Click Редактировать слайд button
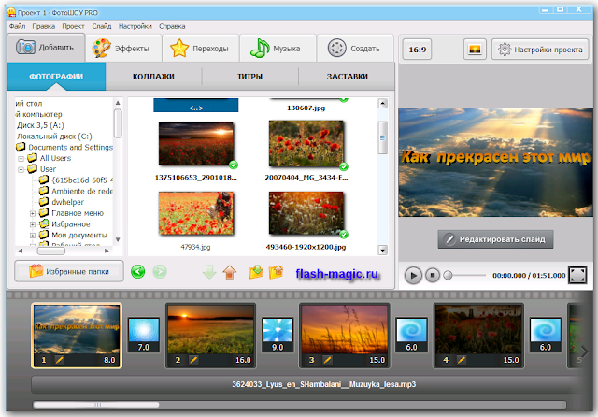 495,239
